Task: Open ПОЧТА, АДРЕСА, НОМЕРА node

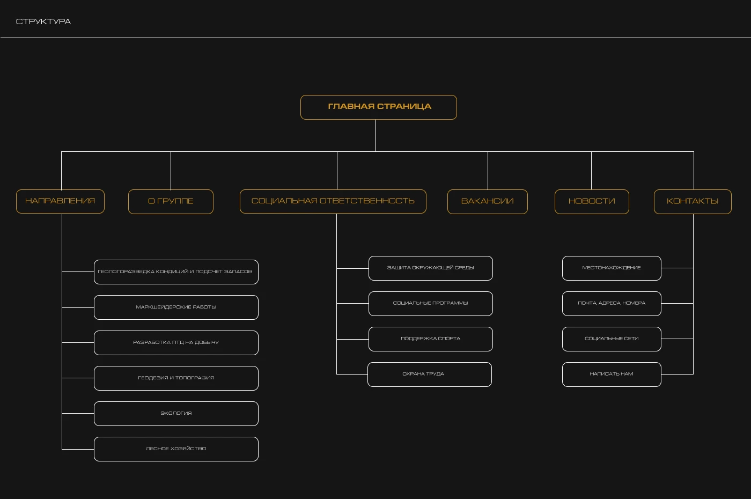Action: tap(612, 304)
